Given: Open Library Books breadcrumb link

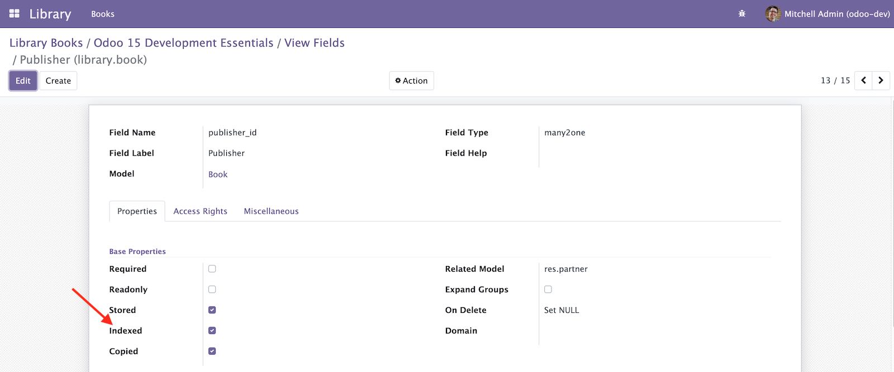Looking at the screenshot, I should (46, 43).
